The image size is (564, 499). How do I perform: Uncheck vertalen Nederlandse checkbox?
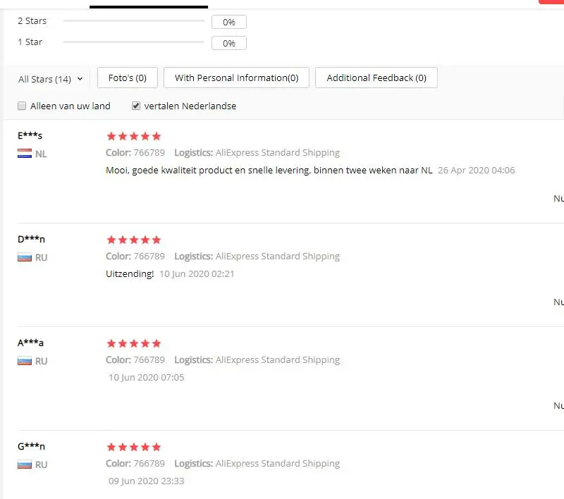pos(136,106)
